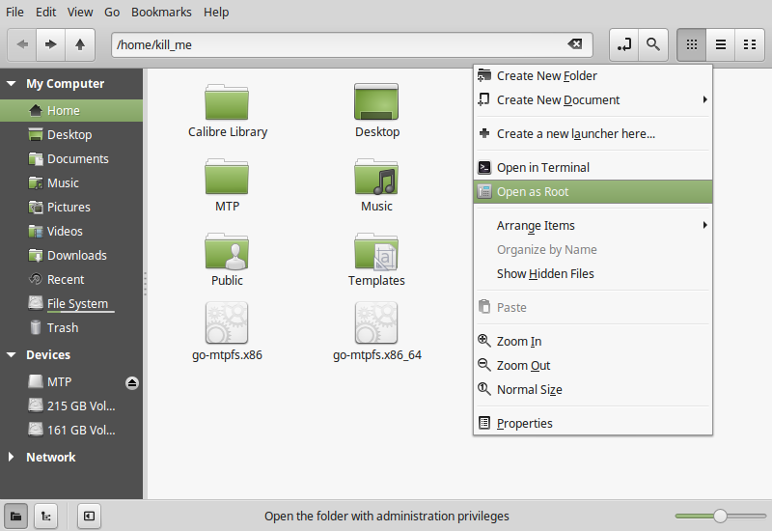The width and height of the screenshot is (772, 531).
Task: Select the Templates folder
Action: click(376, 260)
